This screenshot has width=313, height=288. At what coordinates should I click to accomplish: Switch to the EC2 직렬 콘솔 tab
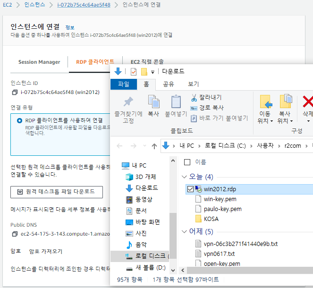click(x=147, y=62)
